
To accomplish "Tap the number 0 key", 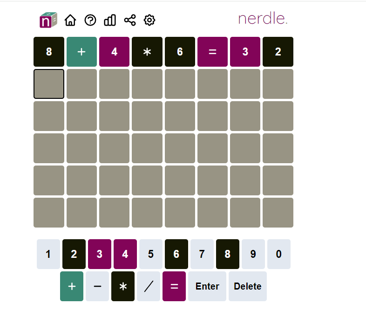I will coord(279,254).
